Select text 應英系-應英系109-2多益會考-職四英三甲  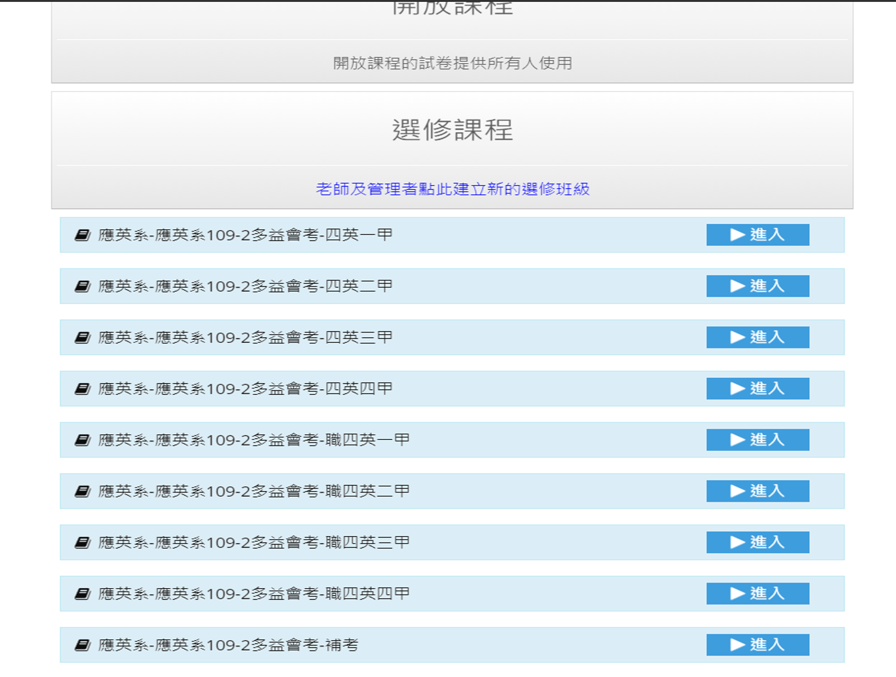(254, 543)
